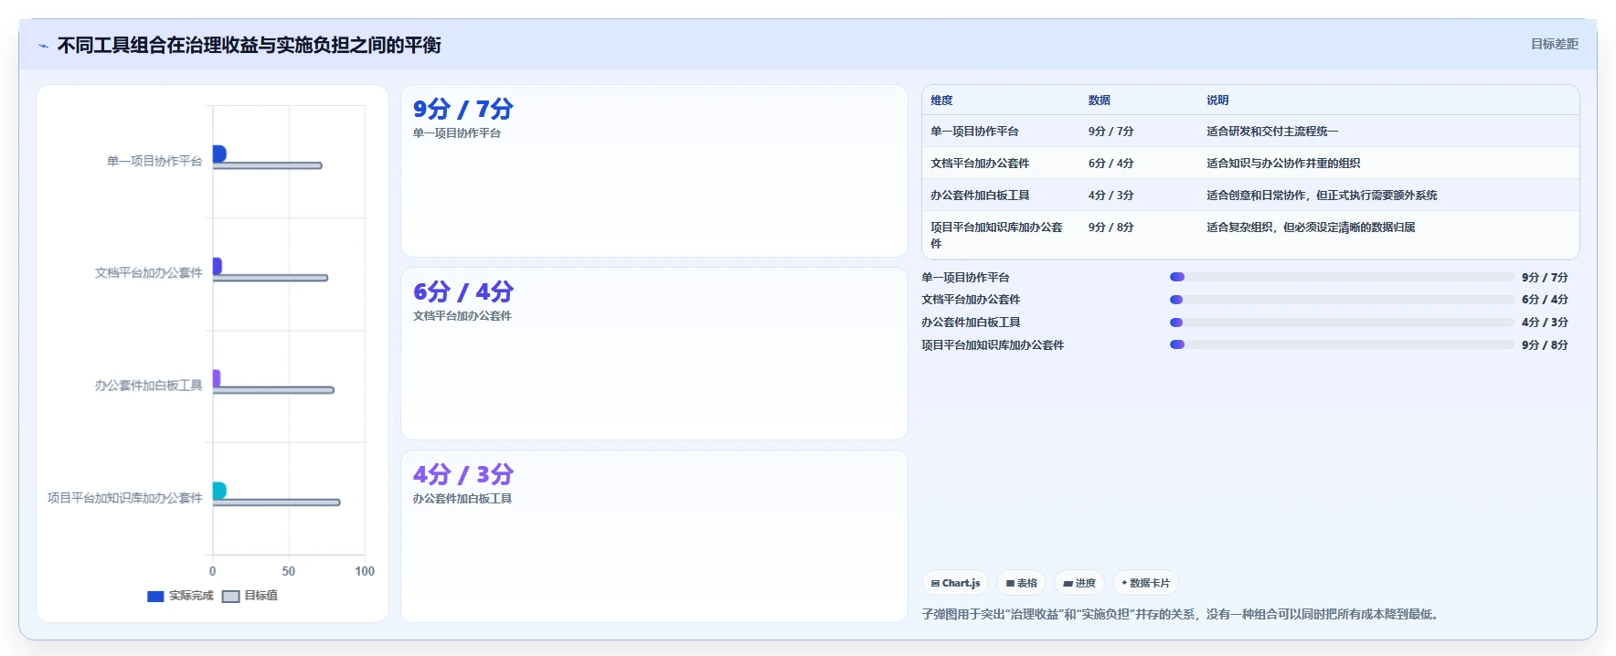Click the card caption 文档平台加办公套件

click(462, 316)
